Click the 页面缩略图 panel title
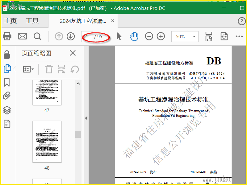247x185 pixels. (36, 53)
